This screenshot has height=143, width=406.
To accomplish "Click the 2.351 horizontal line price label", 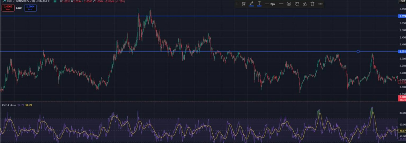I will point(402,51).
